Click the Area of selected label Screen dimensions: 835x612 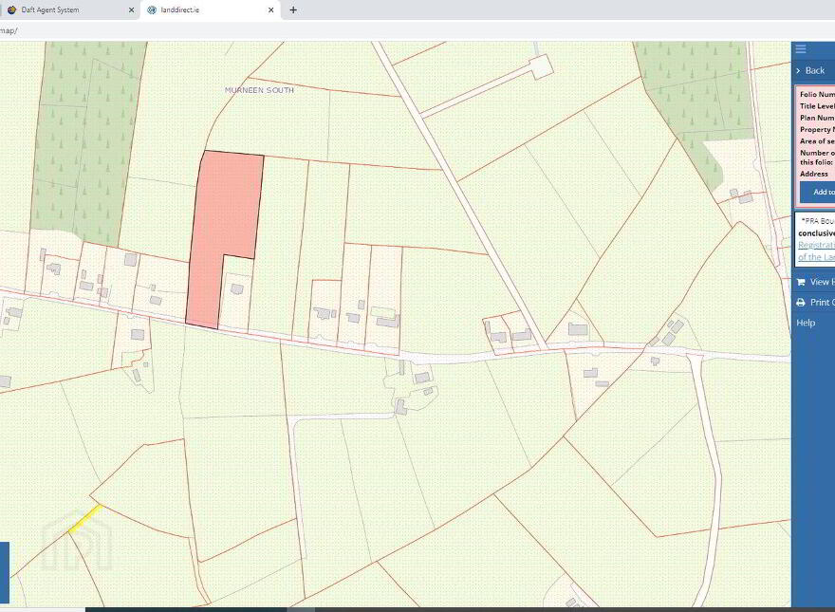817,141
